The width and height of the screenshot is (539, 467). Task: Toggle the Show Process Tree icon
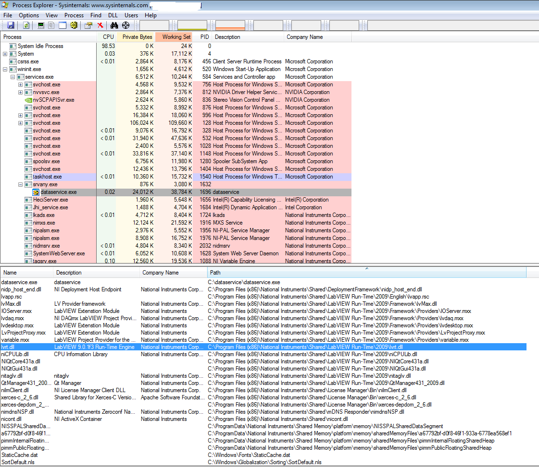click(51, 25)
